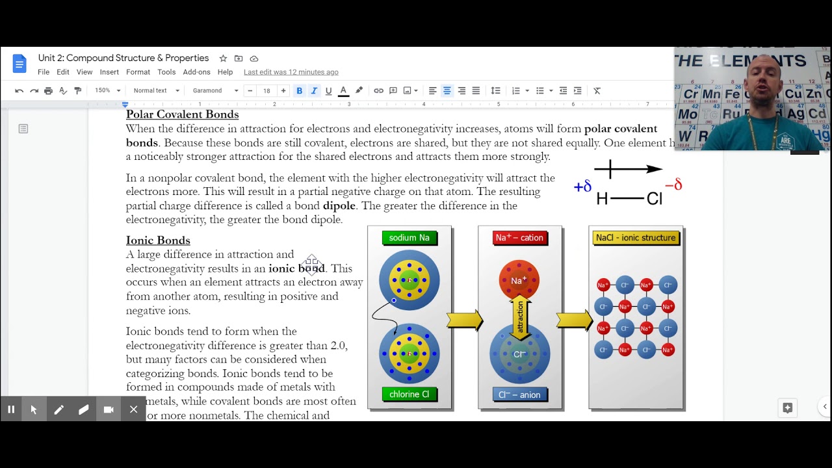The height and width of the screenshot is (468, 832).
Task: Open the Help menu
Action: coord(226,72)
